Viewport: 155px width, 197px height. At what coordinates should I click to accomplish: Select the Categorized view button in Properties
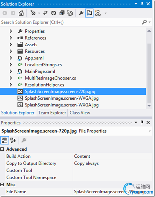click(x=5, y=140)
